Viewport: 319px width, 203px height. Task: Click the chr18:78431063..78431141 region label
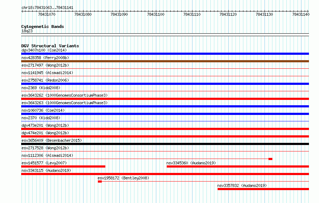pos(47,8)
